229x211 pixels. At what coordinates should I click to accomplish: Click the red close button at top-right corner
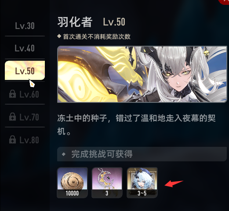pos(224,2)
